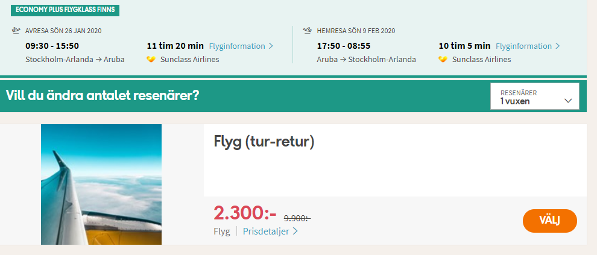Click the chevron arrow after return Flyginformation
597x255 pixels.
click(558, 46)
